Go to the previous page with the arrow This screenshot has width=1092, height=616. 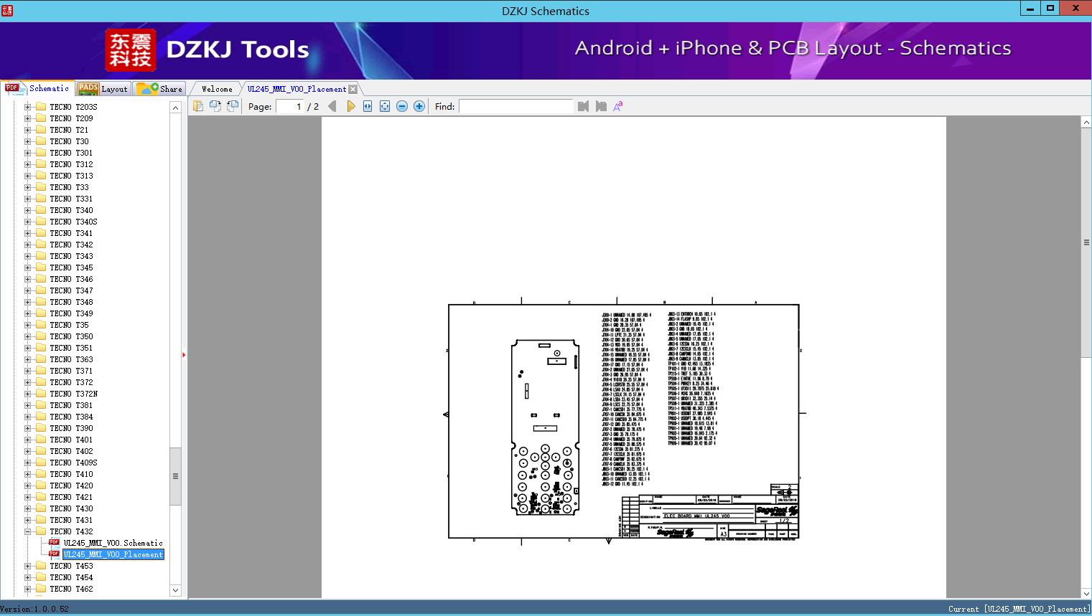(332, 106)
